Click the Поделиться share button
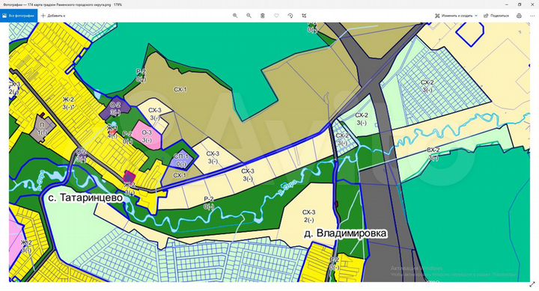 496,16
